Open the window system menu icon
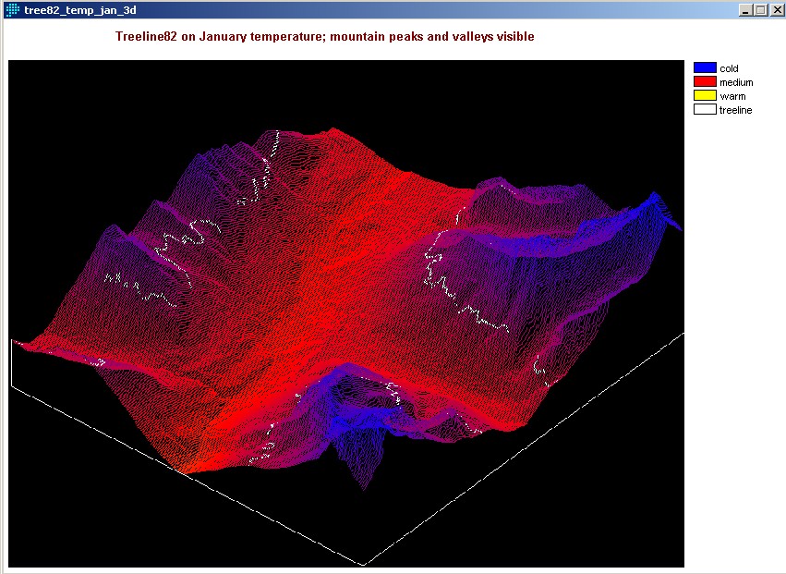This screenshot has width=786, height=574. coord(12,9)
